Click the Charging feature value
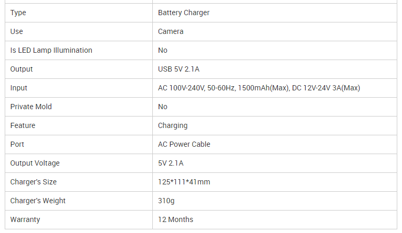This screenshot has width=402, height=233. [173, 125]
